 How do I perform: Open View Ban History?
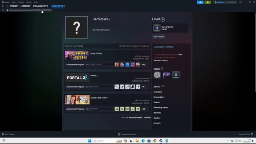coord(160,60)
